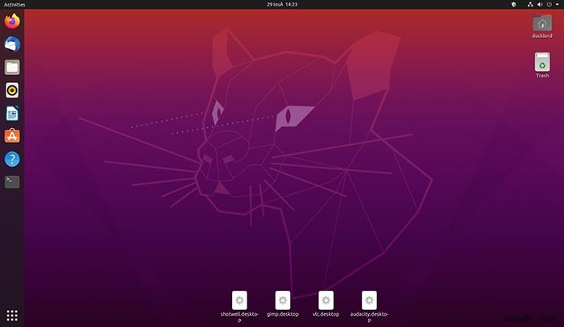Select shotwell.desktop file on desktop
The image size is (564, 327).
[x=239, y=306]
